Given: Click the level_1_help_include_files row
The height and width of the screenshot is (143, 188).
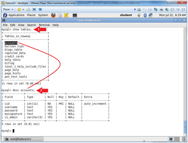Looking at the screenshot, I should pyautogui.click(x=25, y=66).
